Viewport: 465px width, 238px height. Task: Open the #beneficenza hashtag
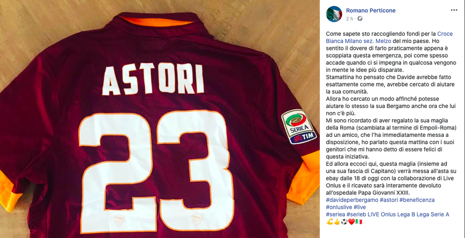pyautogui.click(x=417, y=200)
